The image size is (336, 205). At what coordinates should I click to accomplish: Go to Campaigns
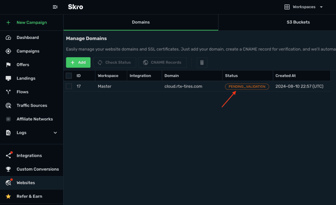pos(28,51)
